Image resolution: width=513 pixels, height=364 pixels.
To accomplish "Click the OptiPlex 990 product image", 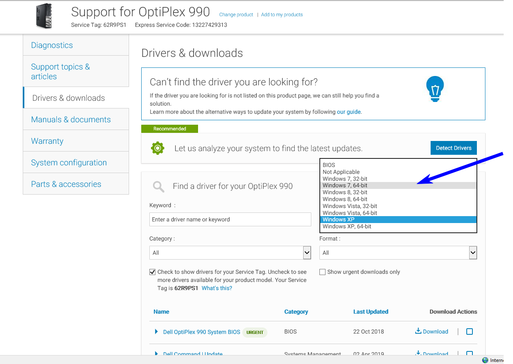I will (44, 16).
